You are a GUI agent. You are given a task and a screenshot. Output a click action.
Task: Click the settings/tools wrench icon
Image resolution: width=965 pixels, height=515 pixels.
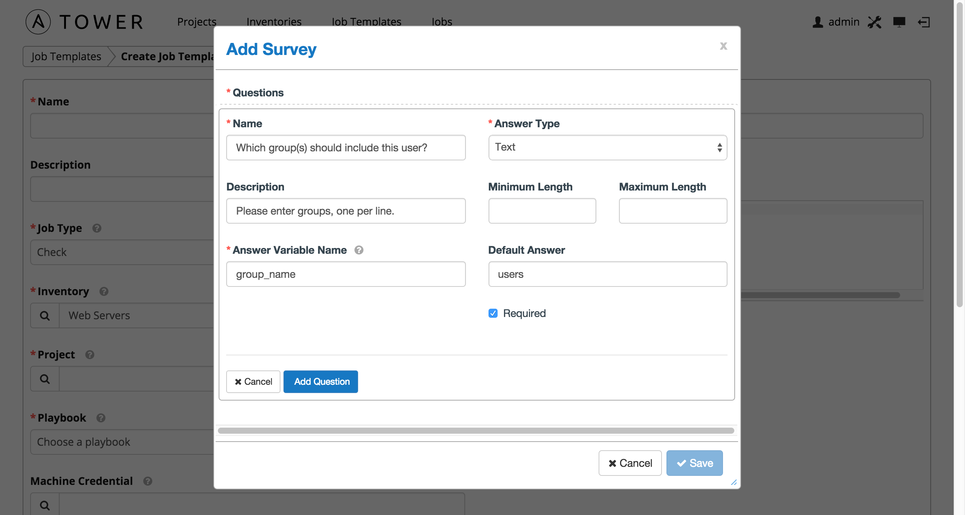point(875,21)
